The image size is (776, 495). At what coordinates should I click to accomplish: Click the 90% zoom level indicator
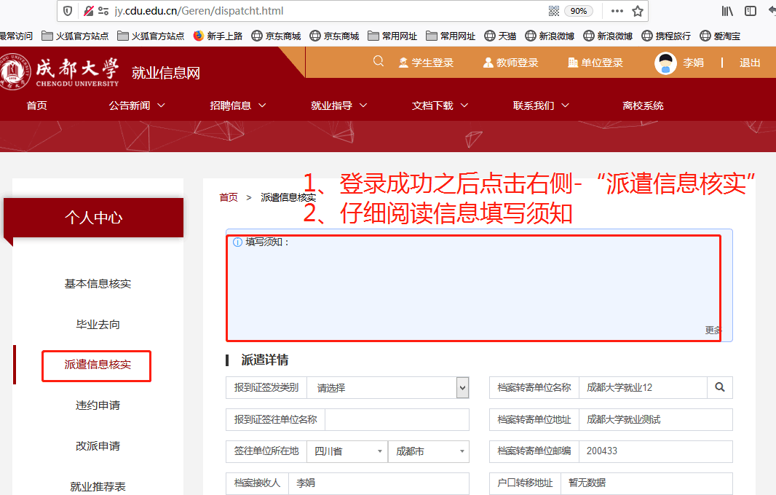579,11
